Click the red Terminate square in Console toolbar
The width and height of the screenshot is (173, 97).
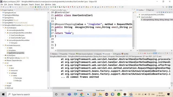click(145, 53)
